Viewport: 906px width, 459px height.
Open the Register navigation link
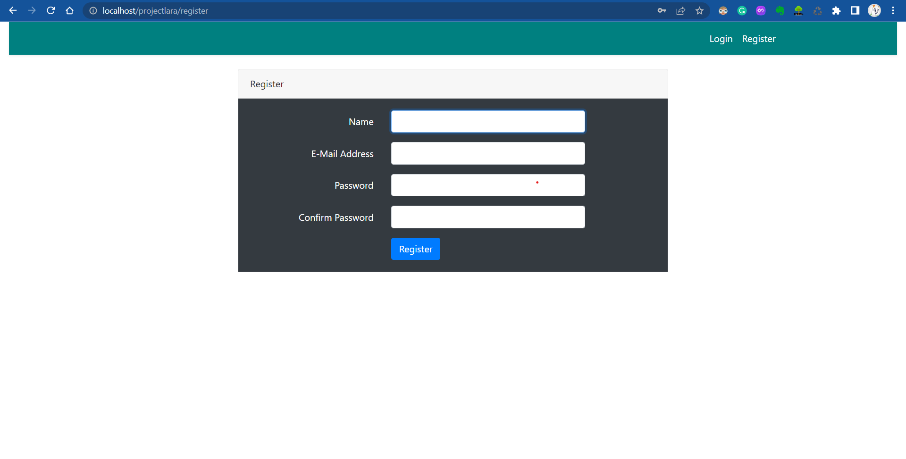pos(758,39)
